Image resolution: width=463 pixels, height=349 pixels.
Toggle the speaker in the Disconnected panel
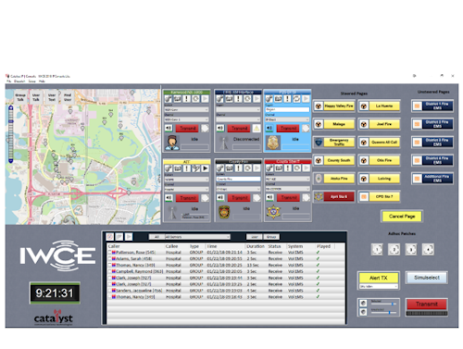tap(220, 128)
